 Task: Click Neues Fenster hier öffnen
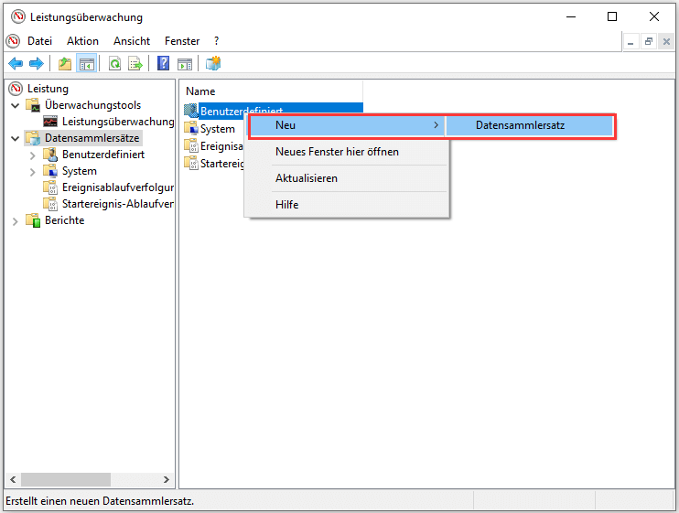(x=337, y=152)
